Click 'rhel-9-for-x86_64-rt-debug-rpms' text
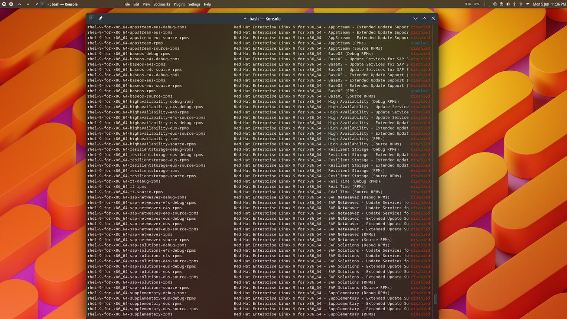This screenshot has width=567, height=319. coord(124,181)
